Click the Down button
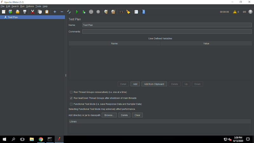 [x=197, y=84]
